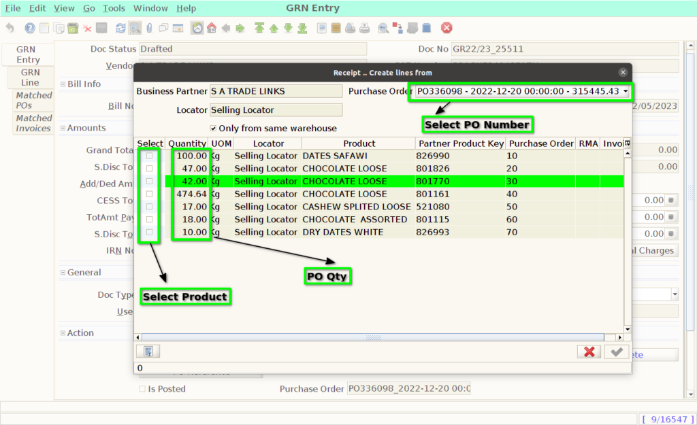This screenshot has width=697, height=425.
Task: Collapse the Action section
Action: (x=63, y=333)
